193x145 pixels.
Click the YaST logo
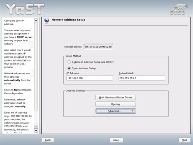click(25, 9)
